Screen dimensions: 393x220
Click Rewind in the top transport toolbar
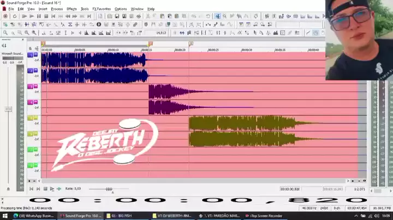(x=68, y=16)
